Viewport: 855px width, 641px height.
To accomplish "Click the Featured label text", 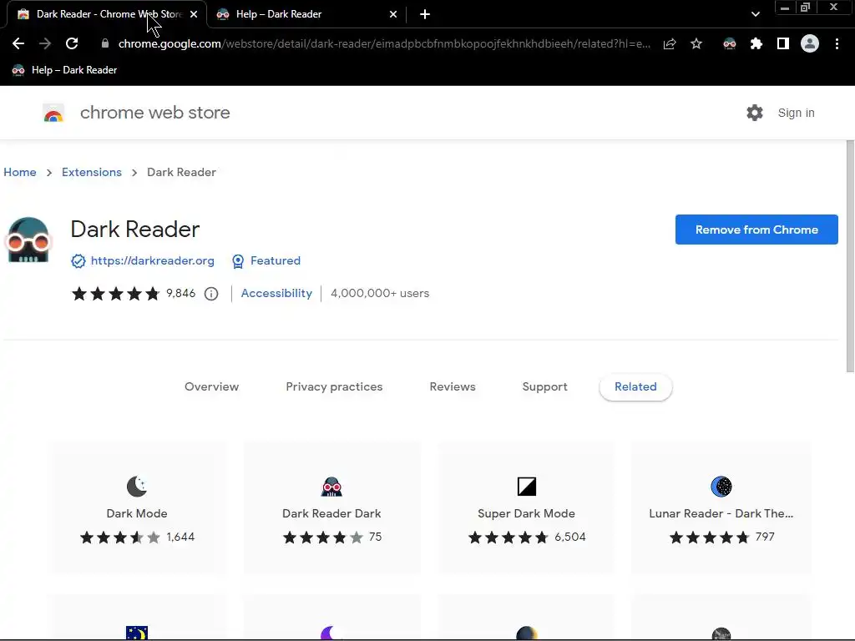I will pos(276,261).
